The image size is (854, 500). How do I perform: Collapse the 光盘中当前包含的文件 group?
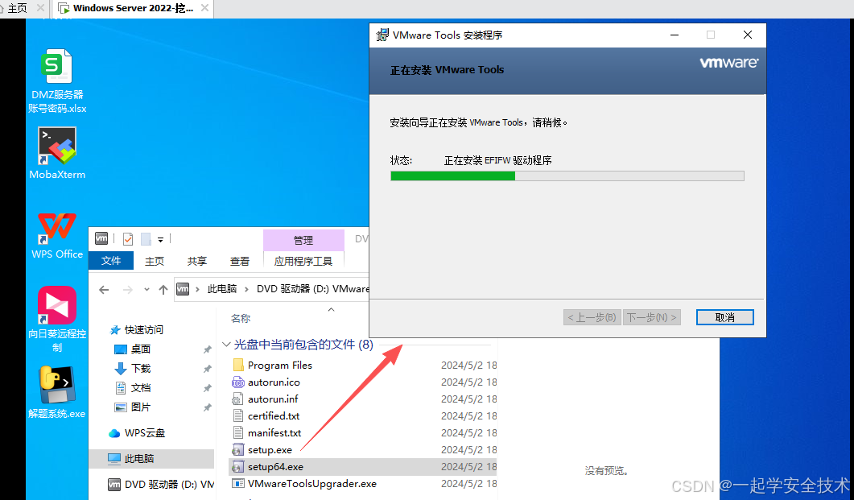coord(226,345)
